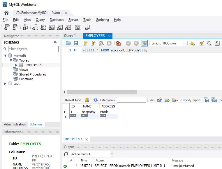The image size is (222, 169).
Task: Collapse the Tables node
Action: click(x=11, y=60)
